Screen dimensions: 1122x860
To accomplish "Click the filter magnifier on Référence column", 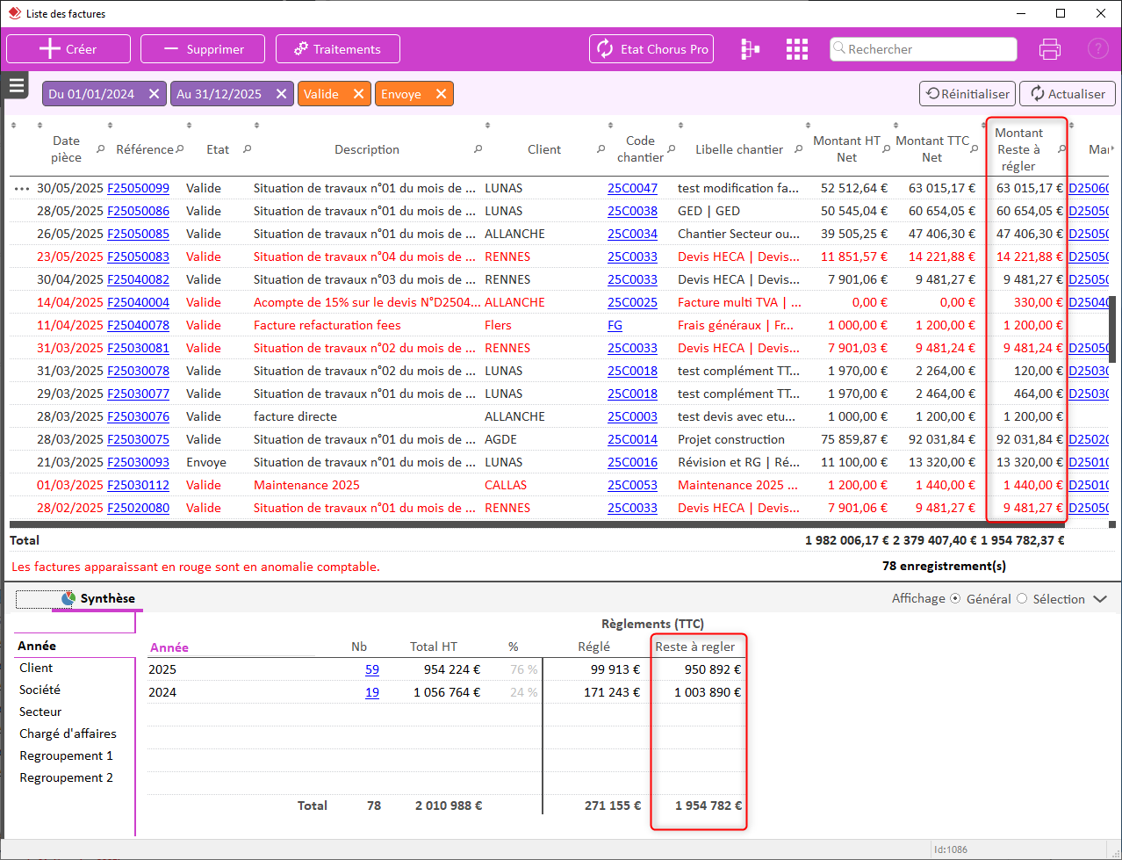I will pos(180,149).
